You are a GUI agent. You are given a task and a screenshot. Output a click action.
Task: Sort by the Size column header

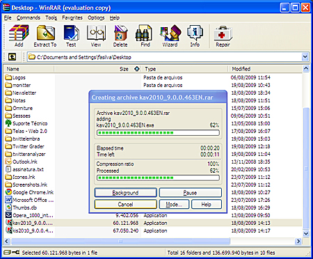coord(97,69)
